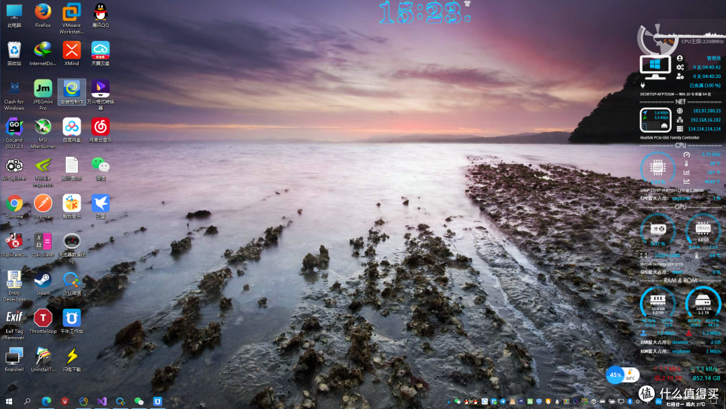
Task: Switch to Microsoft Edge on taskbar
Action: pyautogui.click(x=46, y=401)
